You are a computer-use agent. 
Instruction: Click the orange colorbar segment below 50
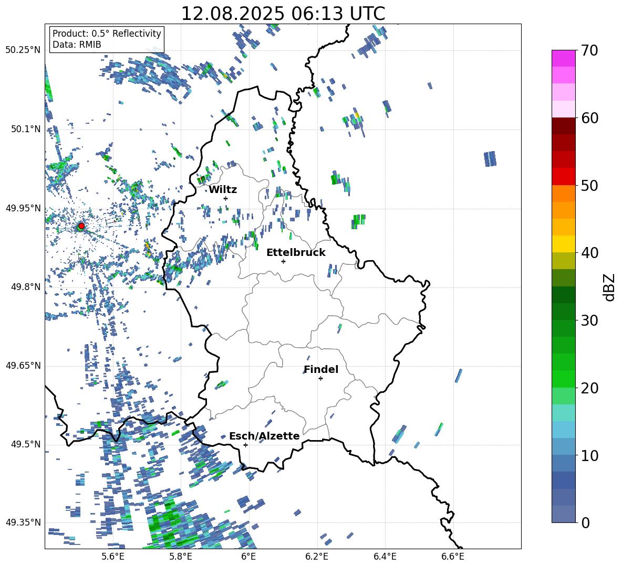tap(563, 193)
